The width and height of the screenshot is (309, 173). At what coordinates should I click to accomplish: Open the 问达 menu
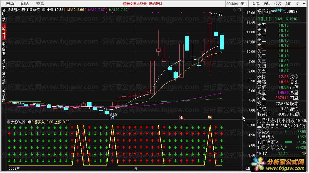[25, 4]
